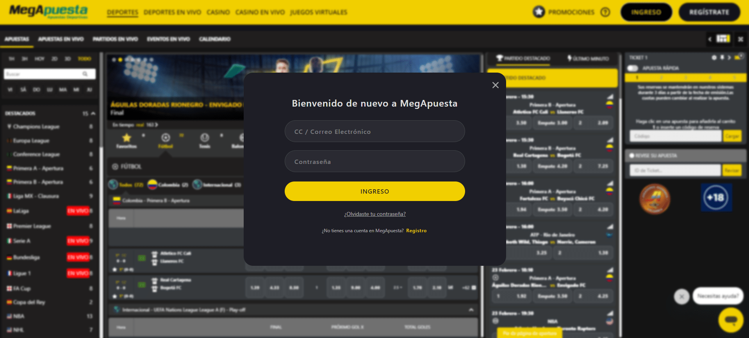Viewport: 749px width, 338px height.
Task: Expand En tiempo real arrow
Action: (156, 125)
